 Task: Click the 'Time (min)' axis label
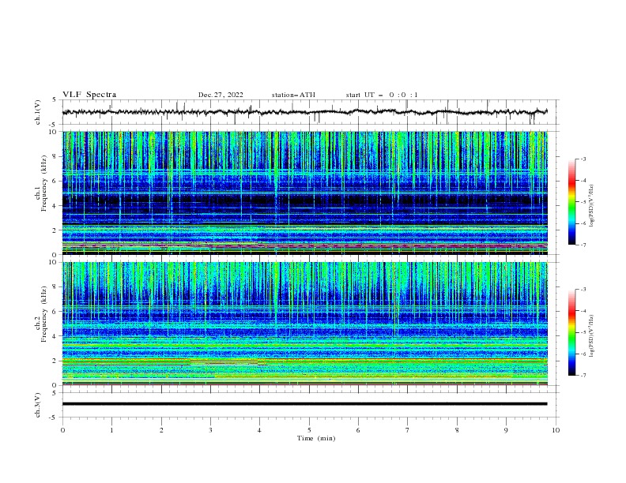click(316, 438)
